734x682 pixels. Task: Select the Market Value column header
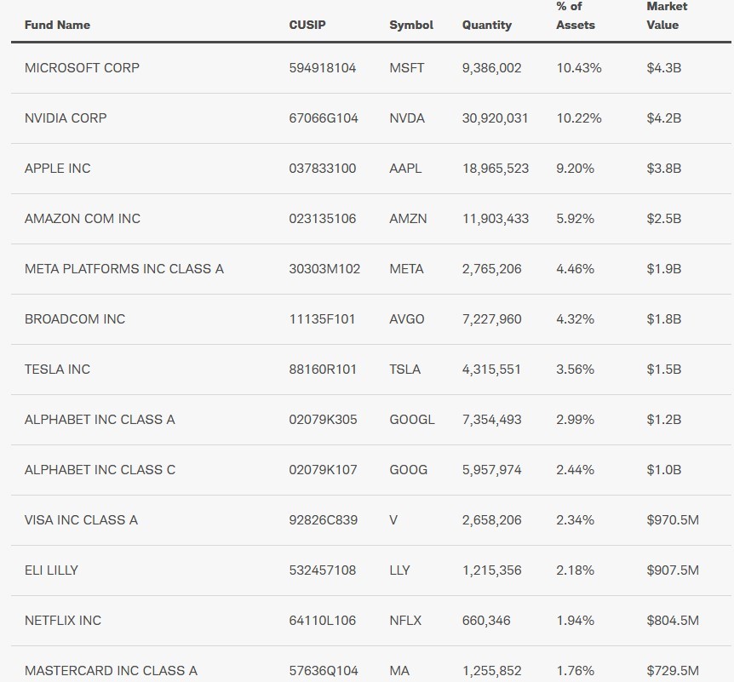(666, 15)
